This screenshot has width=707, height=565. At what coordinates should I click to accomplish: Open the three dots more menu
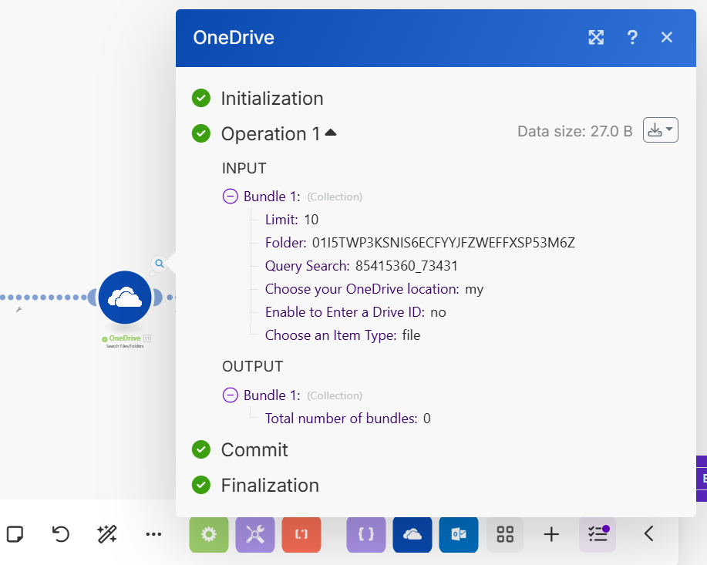pyautogui.click(x=153, y=534)
